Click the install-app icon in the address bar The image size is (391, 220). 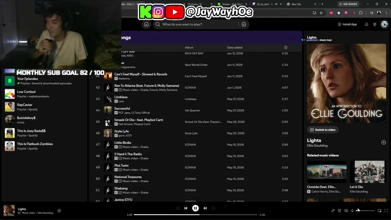(314, 13)
